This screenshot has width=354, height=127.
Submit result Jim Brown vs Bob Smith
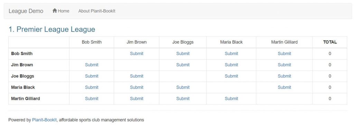[92, 65]
